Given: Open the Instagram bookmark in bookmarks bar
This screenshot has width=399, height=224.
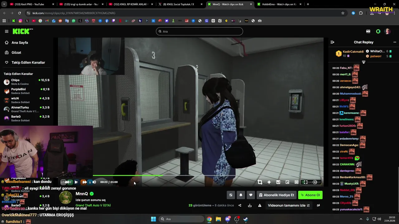Looking at the screenshot, I should coord(20,21).
